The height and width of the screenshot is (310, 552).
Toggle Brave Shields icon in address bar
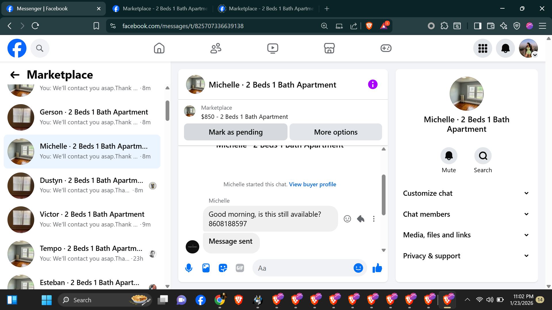[369, 26]
